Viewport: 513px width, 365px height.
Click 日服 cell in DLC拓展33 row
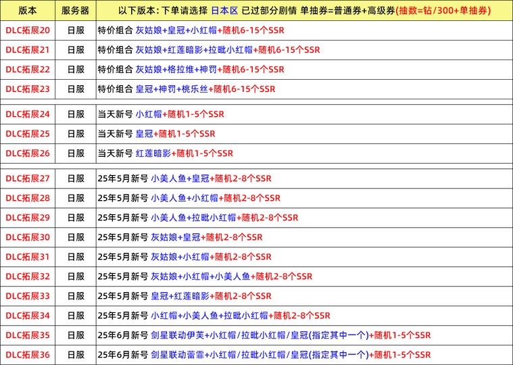pyautogui.click(x=76, y=296)
